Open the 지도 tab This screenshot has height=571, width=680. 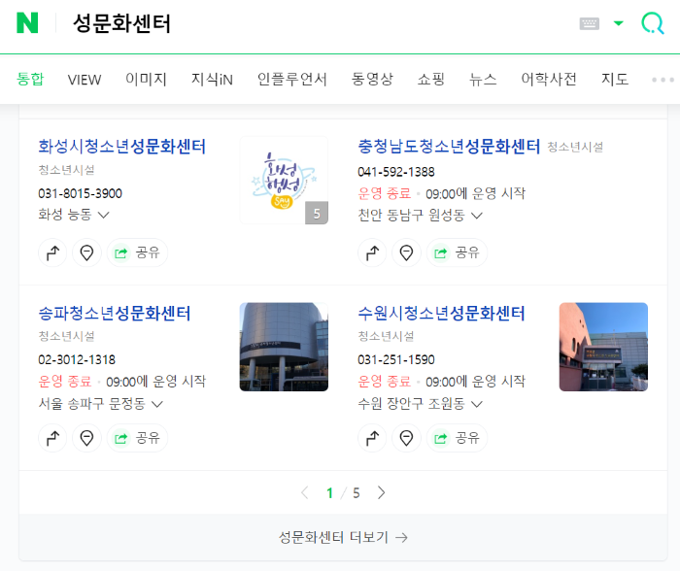[x=615, y=79]
